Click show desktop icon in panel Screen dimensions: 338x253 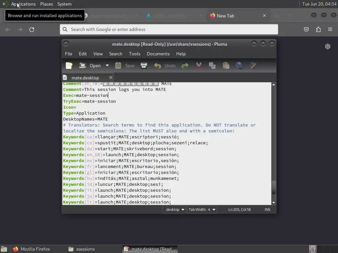[4, 249]
